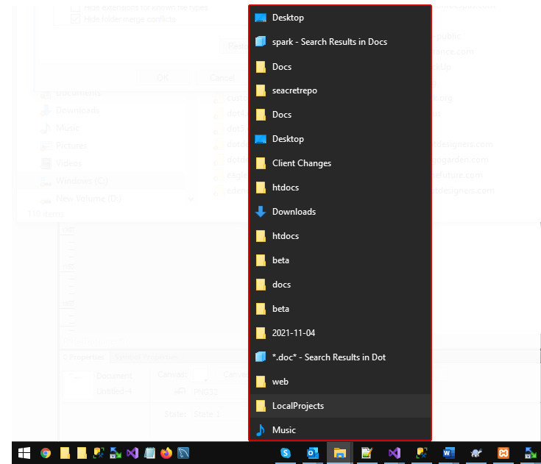Viewport: 541px width, 464px height.
Task: Select '*.doc* - Search Results in Dot' window
Action: point(340,357)
